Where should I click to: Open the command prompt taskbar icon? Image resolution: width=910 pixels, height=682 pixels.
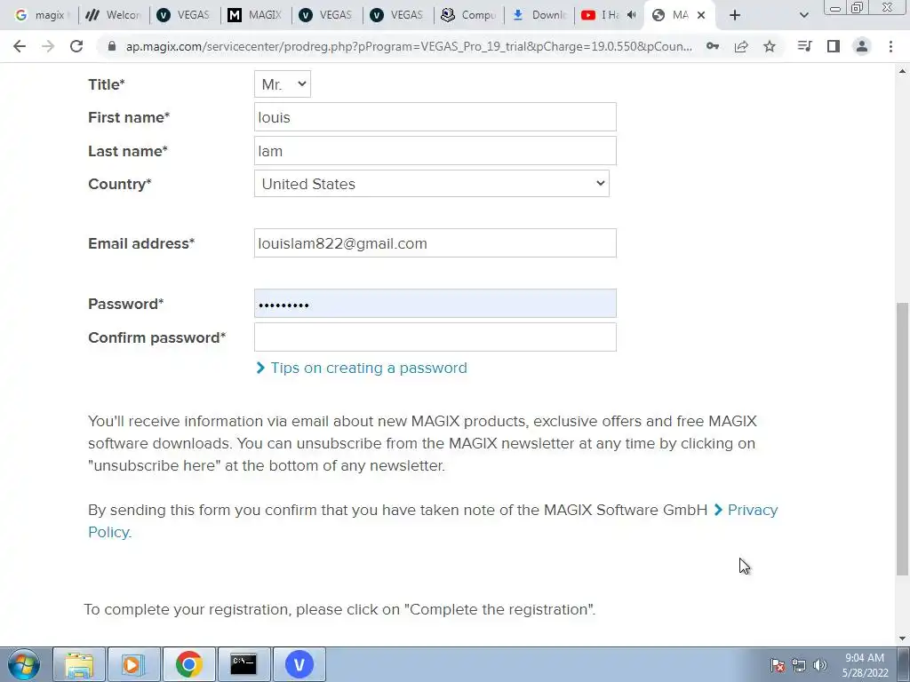243,664
